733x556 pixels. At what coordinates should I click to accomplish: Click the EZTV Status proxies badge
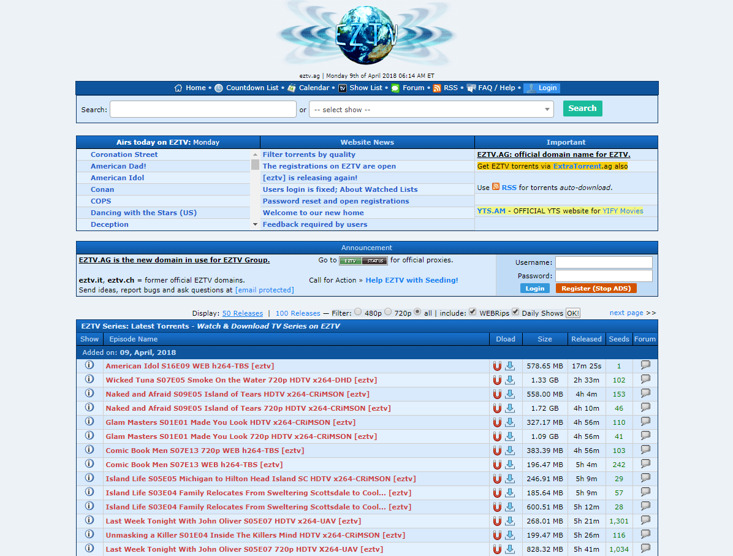(363, 261)
